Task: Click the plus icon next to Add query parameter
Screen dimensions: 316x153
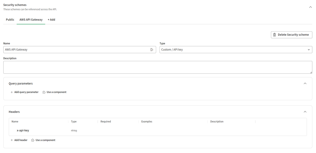Action: click(x=12, y=92)
